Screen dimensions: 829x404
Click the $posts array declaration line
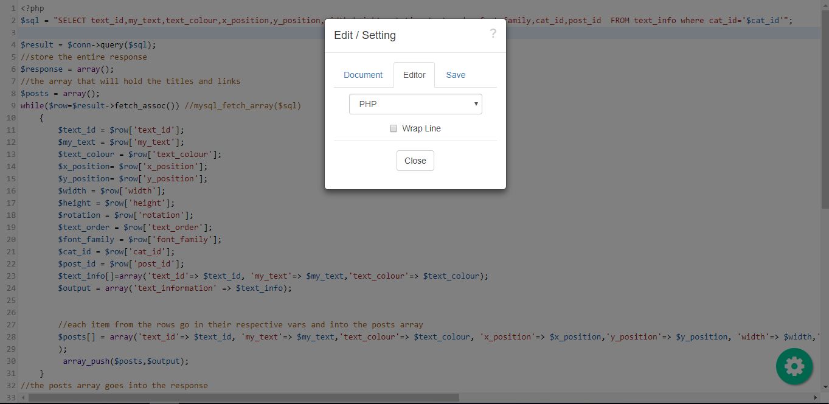pyautogui.click(x=79, y=93)
